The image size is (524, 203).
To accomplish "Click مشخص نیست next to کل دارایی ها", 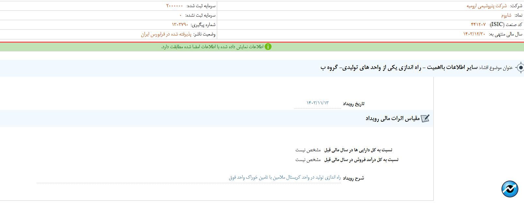I will pyautogui.click(x=308, y=150).
